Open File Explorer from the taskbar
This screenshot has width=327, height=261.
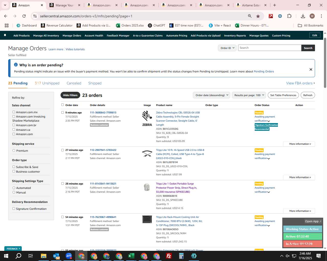point(43,256)
